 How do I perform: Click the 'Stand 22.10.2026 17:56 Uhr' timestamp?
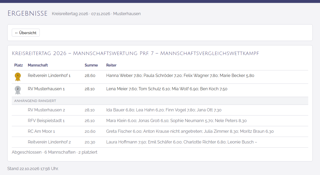(33, 169)
